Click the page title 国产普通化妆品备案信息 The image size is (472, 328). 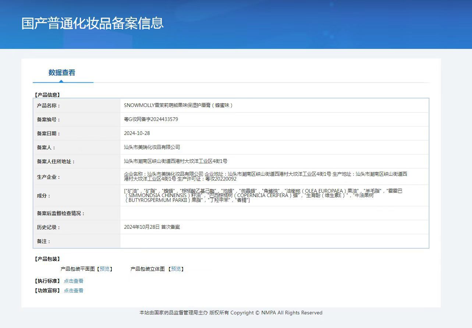point(92,23)
